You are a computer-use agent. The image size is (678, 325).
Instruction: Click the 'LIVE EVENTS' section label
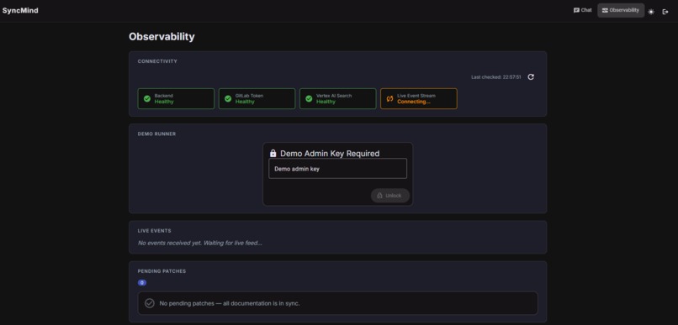(155, 231)
